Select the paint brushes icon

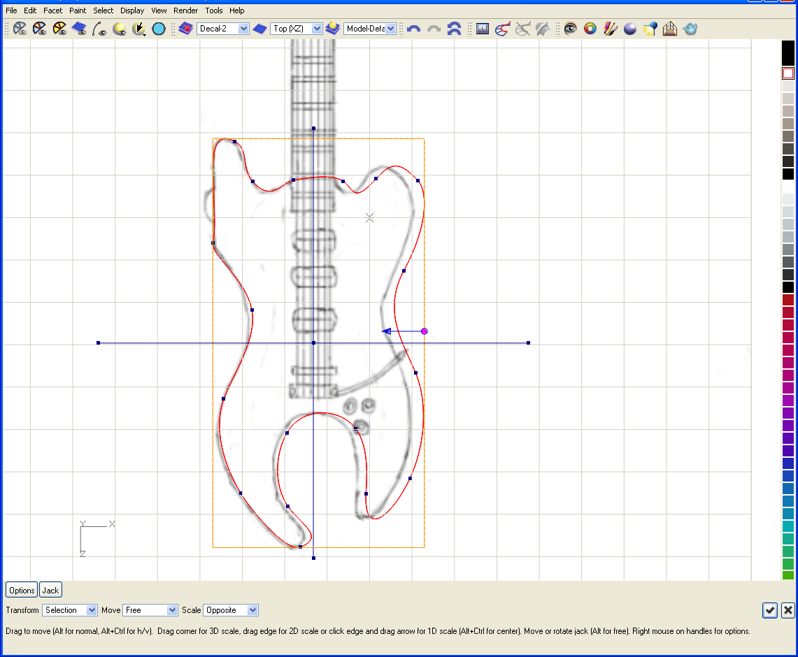point(610,29)
